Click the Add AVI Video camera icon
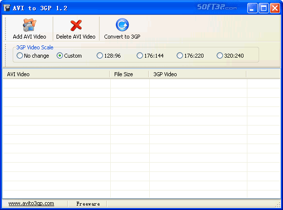Screen dimensions: 283x210 [29, 25]
